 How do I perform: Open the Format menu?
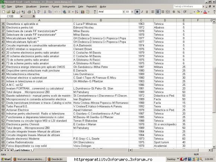coord(55,6)
